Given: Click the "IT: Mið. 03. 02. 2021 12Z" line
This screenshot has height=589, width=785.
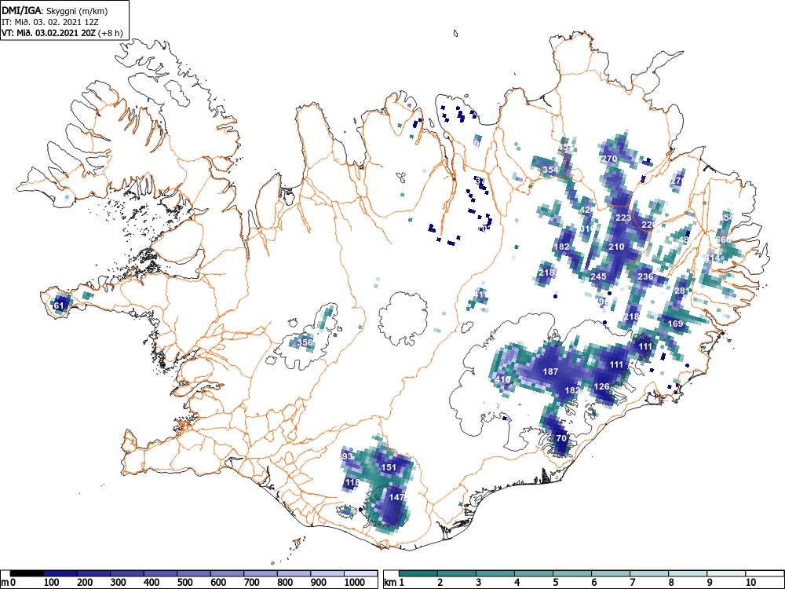Looking at the screenshot, I should 50,22.
